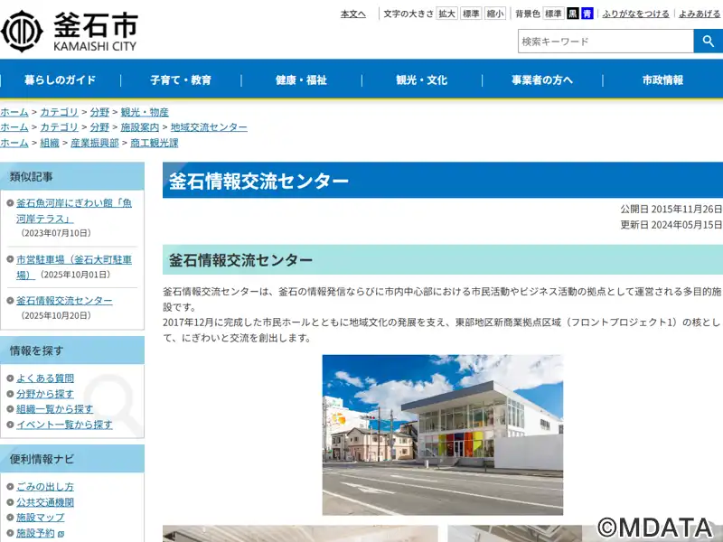Click the 検索キーワード search field
This screenshot has height=542, width=723.
click(605, 42)
